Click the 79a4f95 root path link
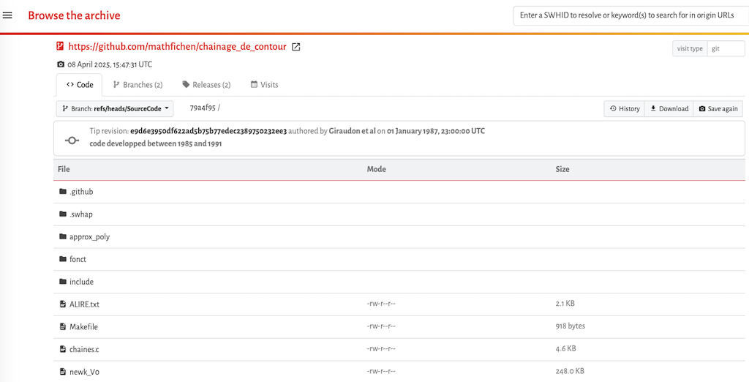The height and width of the screenshot is (382, 749). [x=203, y=108]
